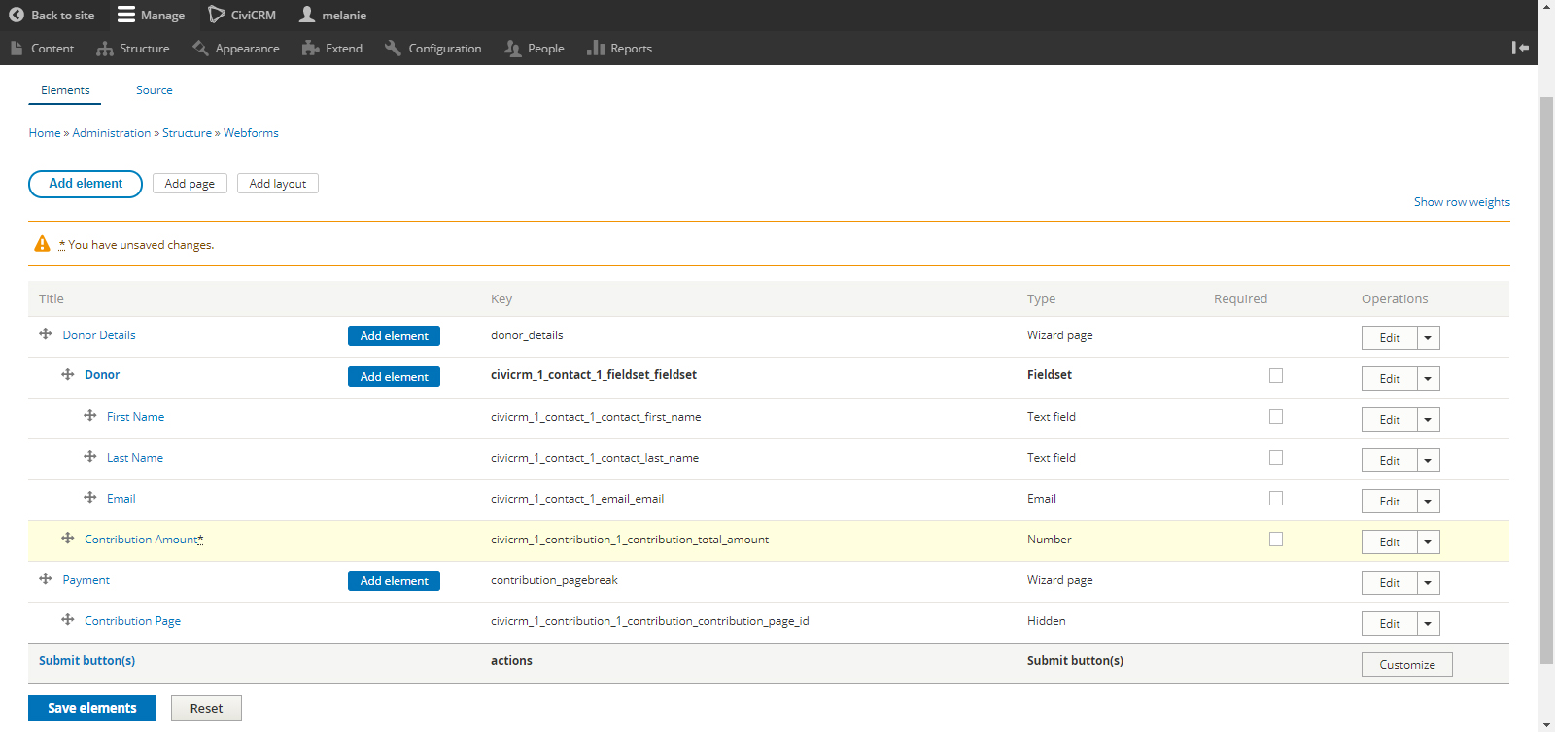
Task: Grab the drag handle for Contribution Page
Action: point(67,619)
